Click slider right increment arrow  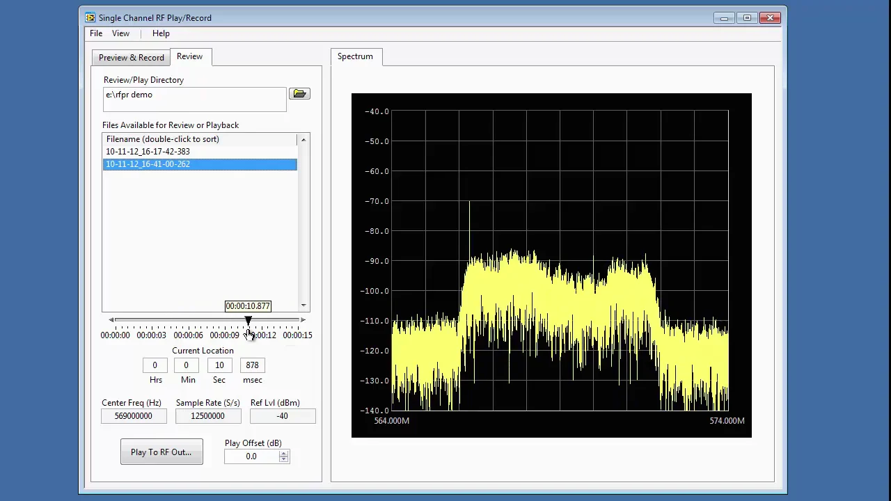point(303,320)
